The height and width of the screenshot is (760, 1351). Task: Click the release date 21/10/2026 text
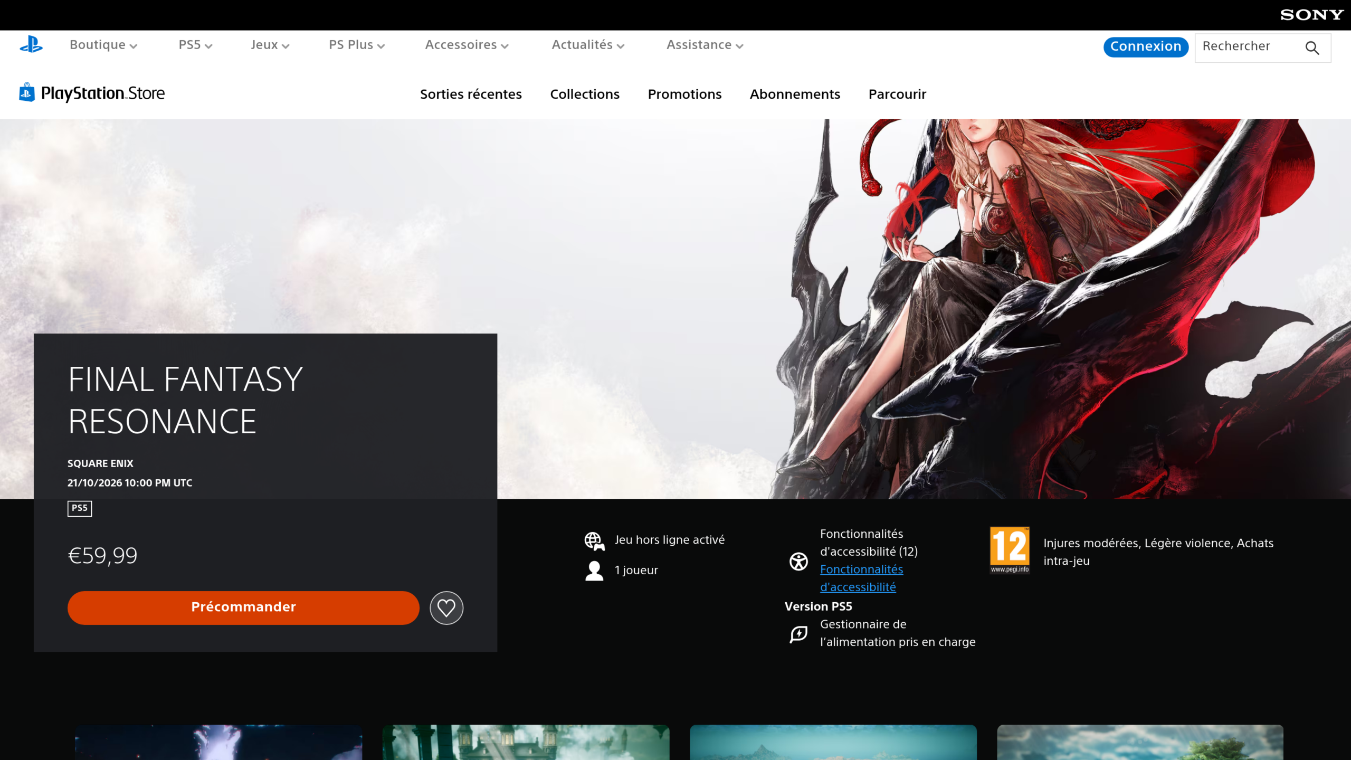[x=130, y=483]
